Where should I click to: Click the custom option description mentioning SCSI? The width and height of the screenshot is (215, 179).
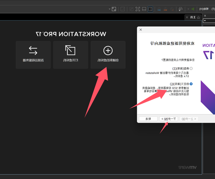point(166,91)
